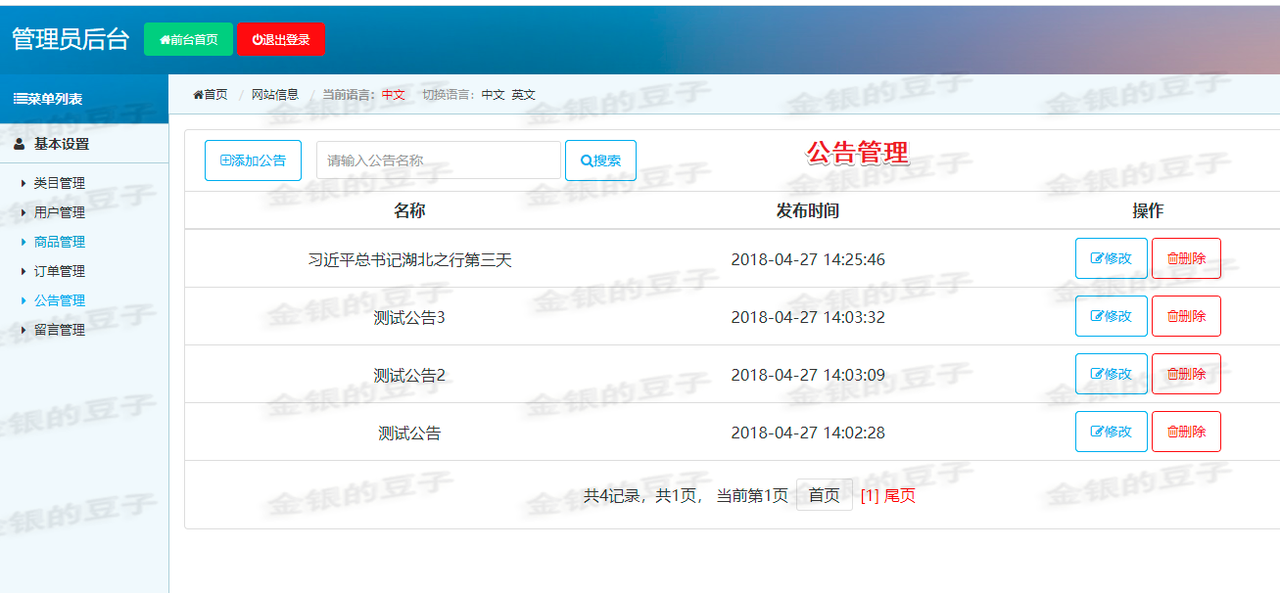This screenshot has width=1280, height=593.
Task: Click the red 公告管理 page heading
Action: tap(858, 153)
